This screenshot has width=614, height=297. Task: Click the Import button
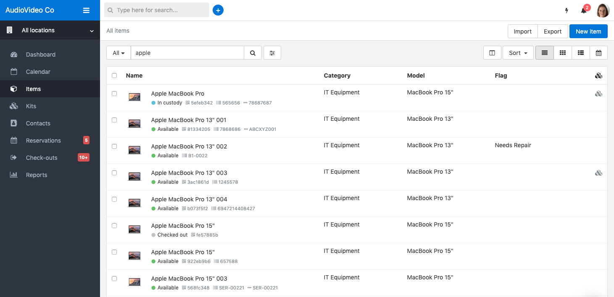click(523, 31)
